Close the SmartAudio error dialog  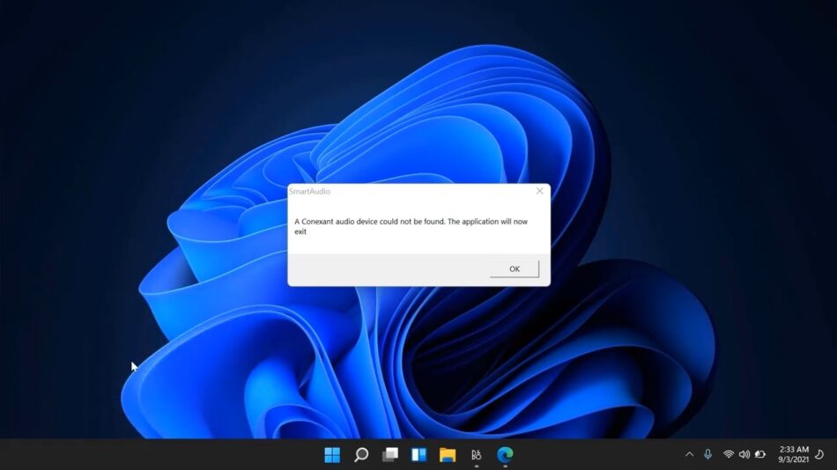(x=540, y=191)
